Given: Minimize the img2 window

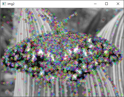Looking at the screenshot, I should click(x=95, y=4).
